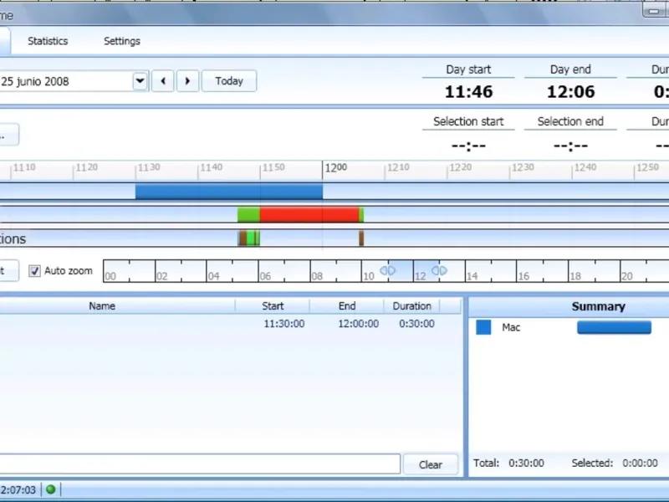Click the Summary panel header
Viewport: 669px width, 502px height.
click(598, 306)
